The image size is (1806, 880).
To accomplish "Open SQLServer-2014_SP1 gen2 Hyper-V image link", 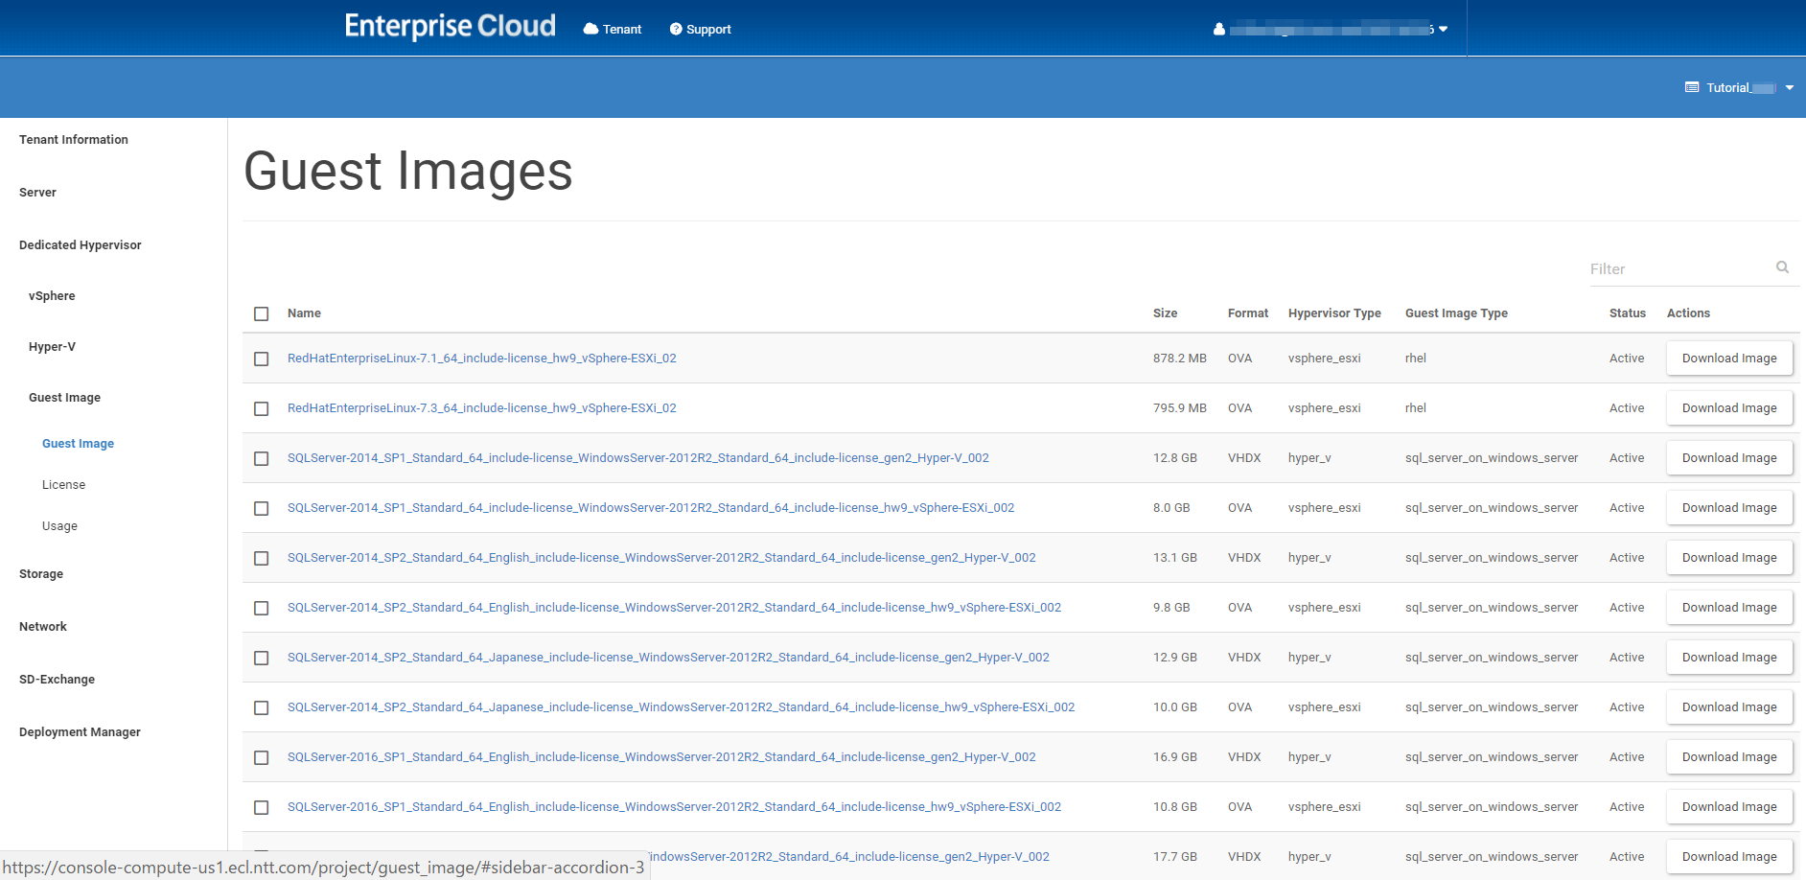I will pos(637,458).
